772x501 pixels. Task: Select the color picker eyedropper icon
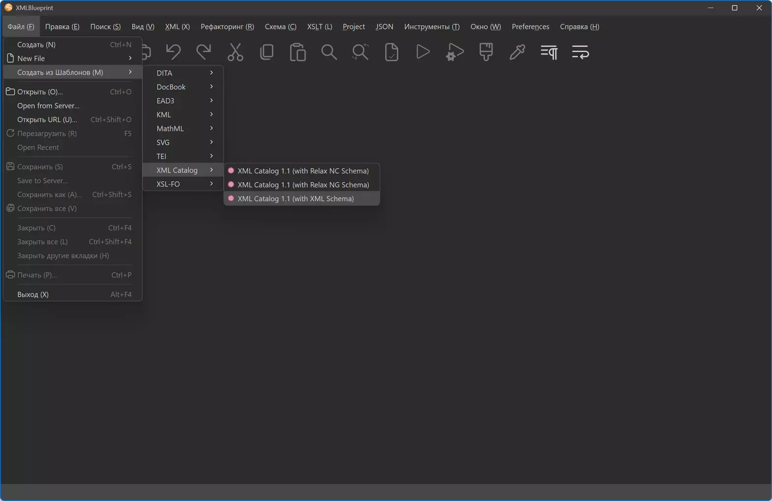[x=517, y=52]
